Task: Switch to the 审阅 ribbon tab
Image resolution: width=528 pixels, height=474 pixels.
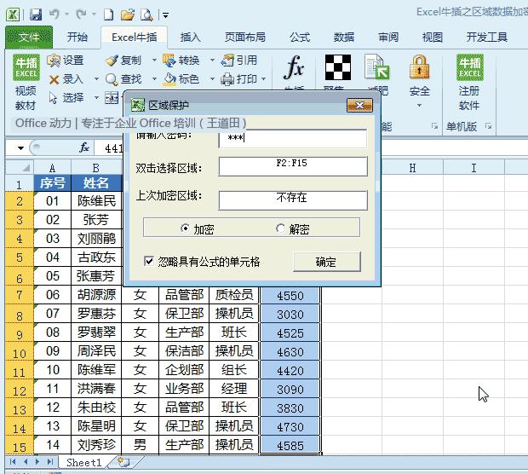Action: point(388,37)
